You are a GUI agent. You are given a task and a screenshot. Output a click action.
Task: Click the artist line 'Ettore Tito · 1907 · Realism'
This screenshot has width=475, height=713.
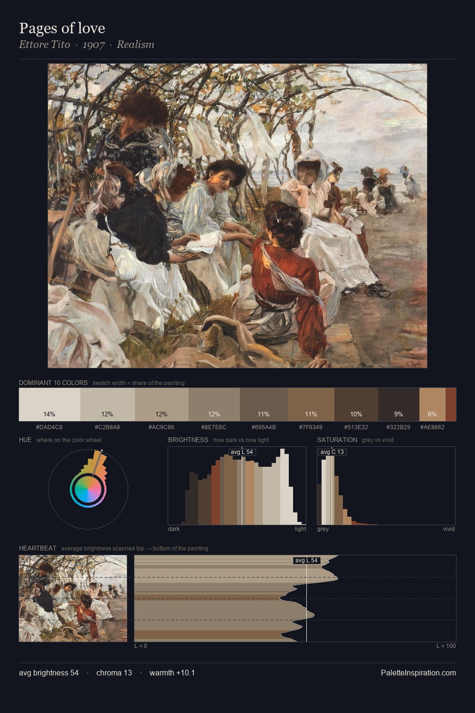(x=86, y=45)
